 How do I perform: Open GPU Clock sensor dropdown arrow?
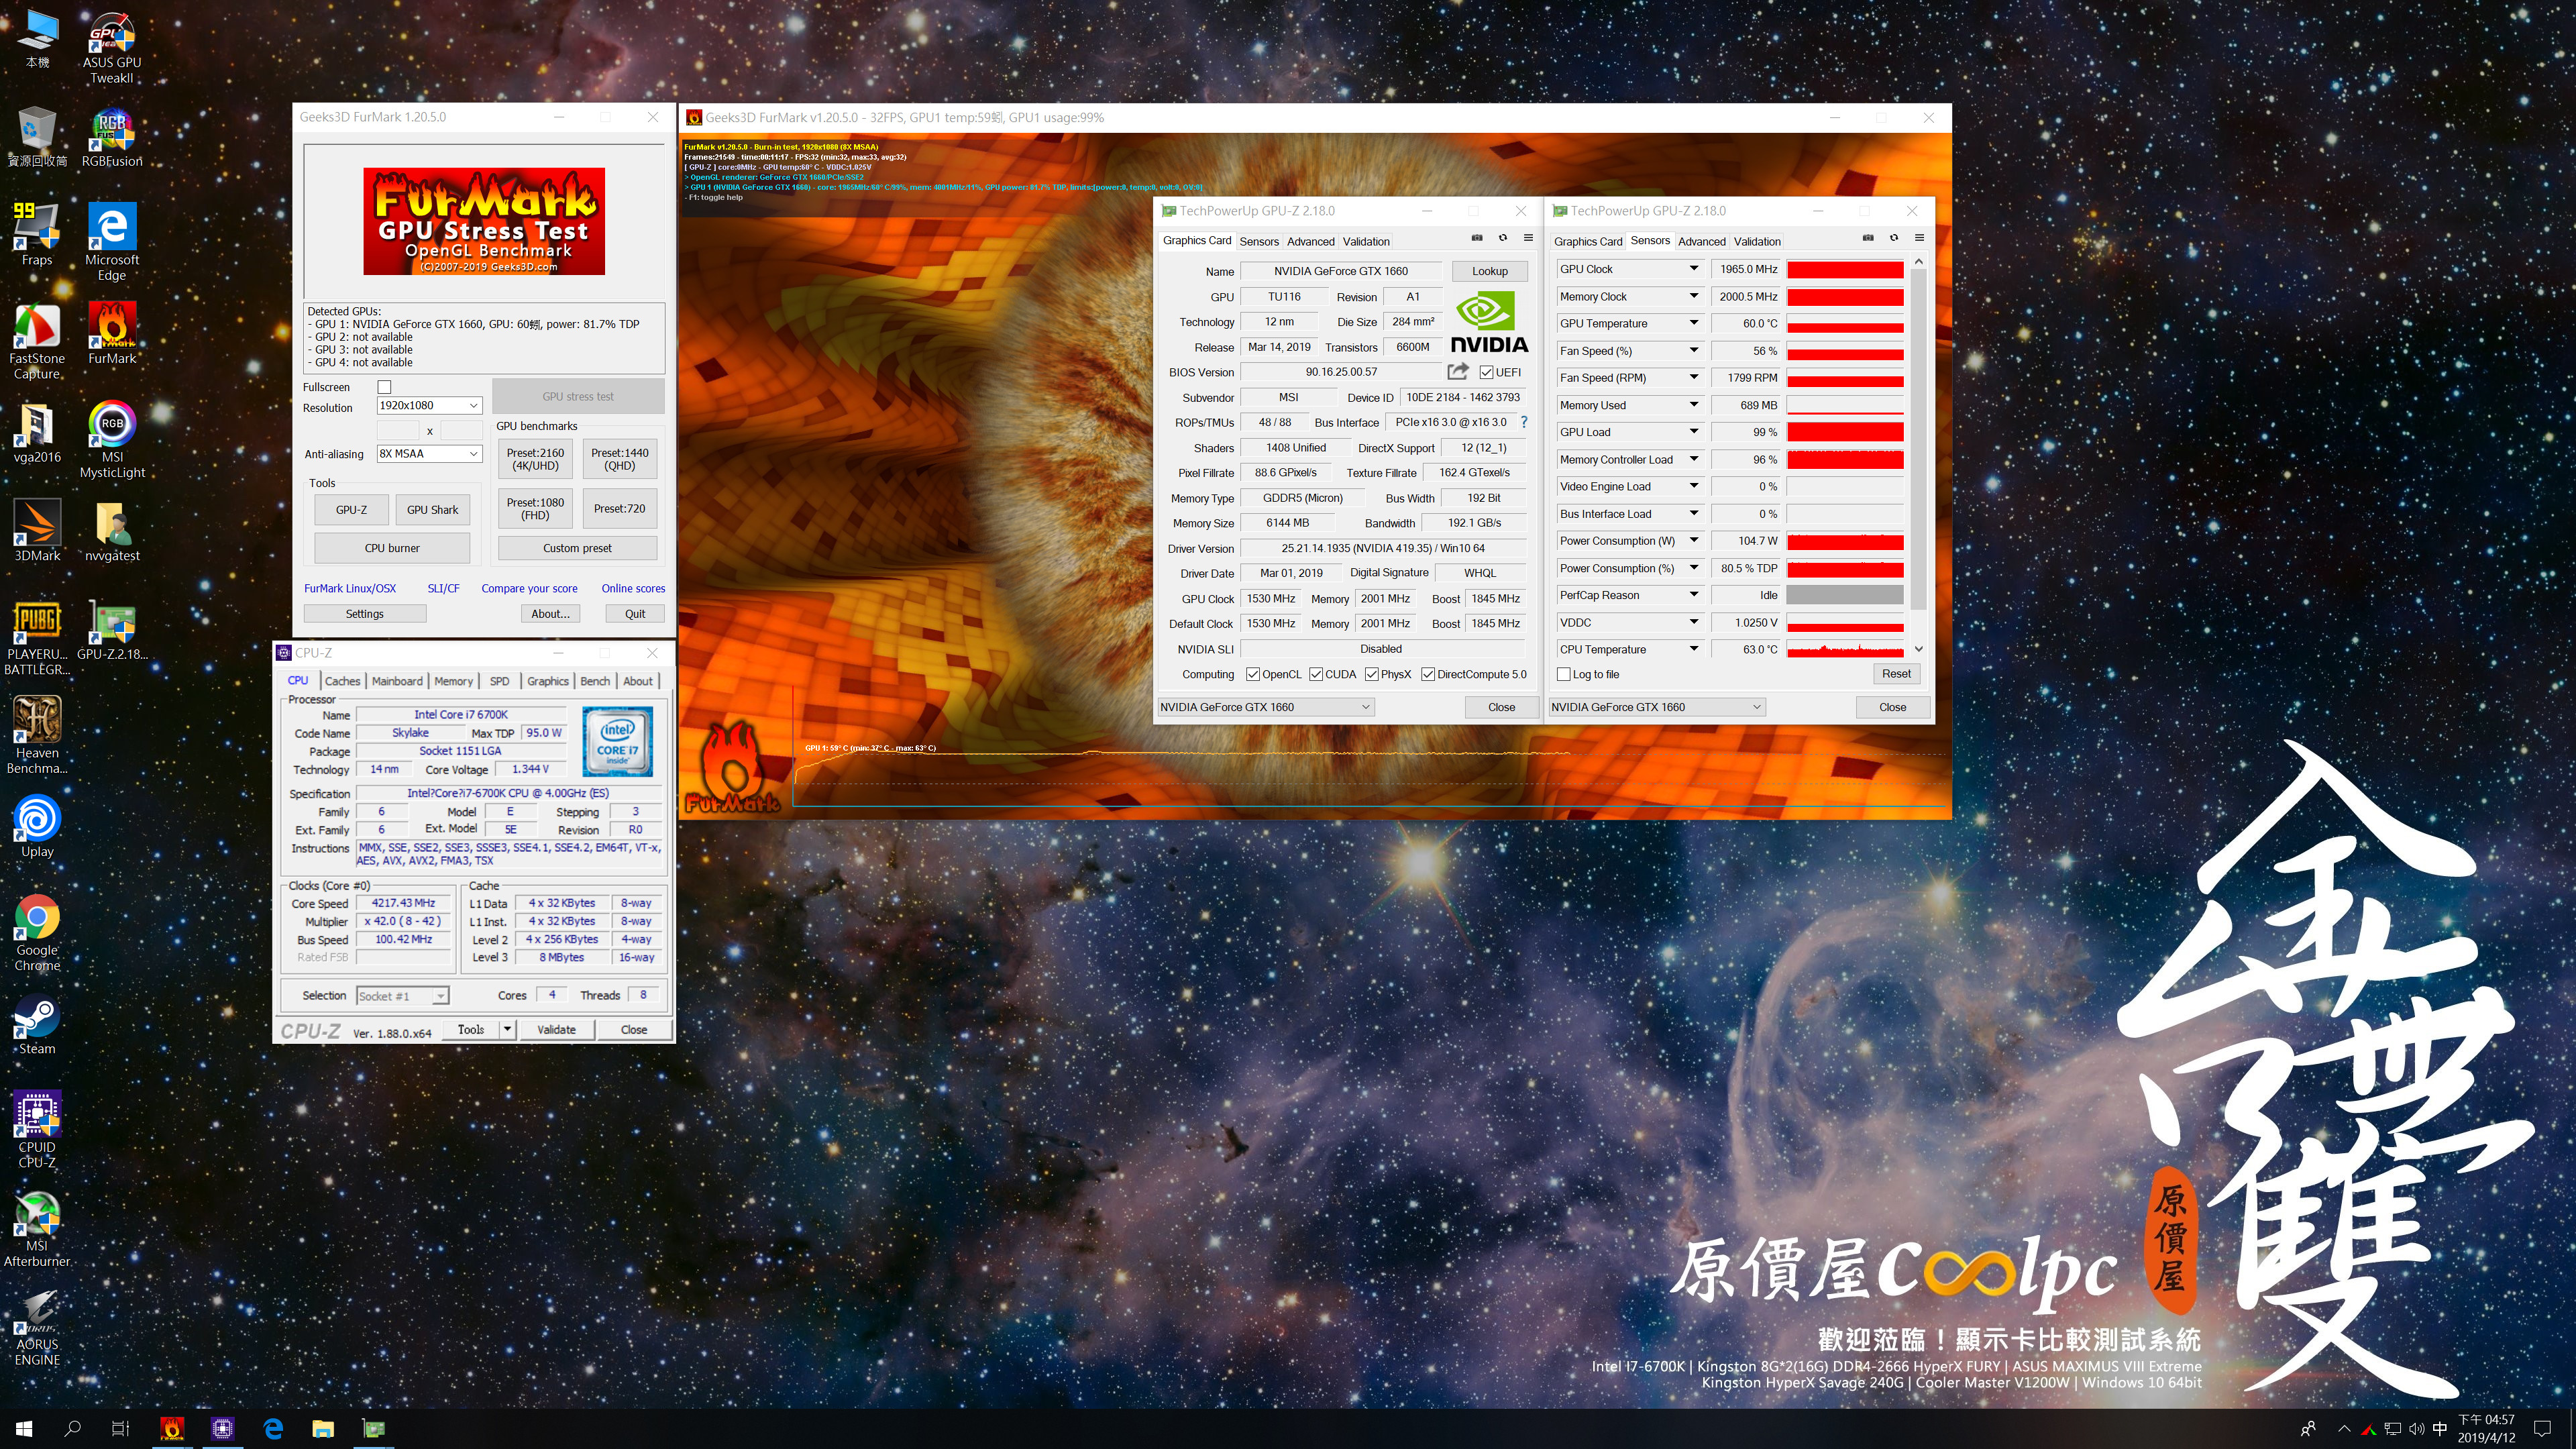coord(1693,268)
